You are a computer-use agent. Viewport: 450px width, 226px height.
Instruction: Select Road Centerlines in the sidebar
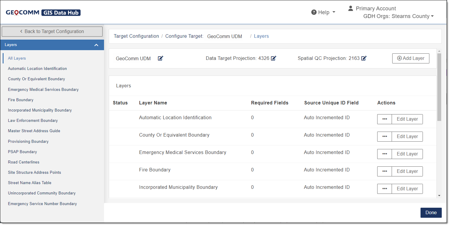tap(24, 162)
